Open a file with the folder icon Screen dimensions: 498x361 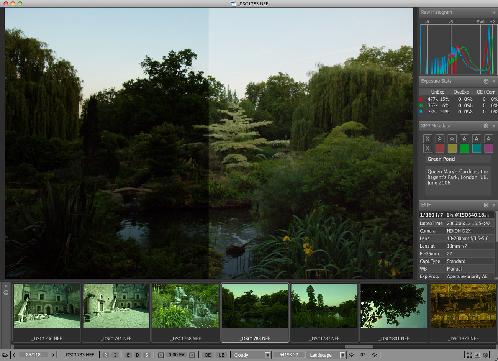5,355
